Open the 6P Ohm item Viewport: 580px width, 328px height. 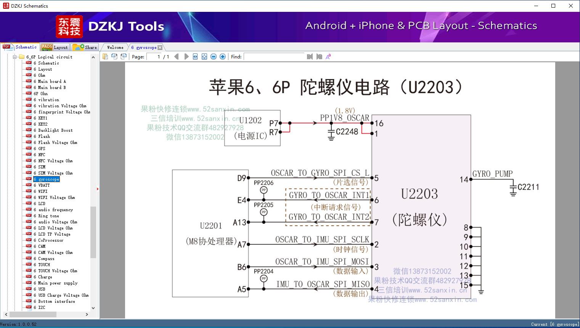pyautogui.click(x=40, y=94)
